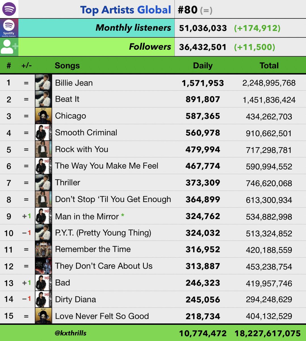306x341 pixels.
Task: Click Dirty Diana total 294,248,629
Action: [x=269, y=300]
